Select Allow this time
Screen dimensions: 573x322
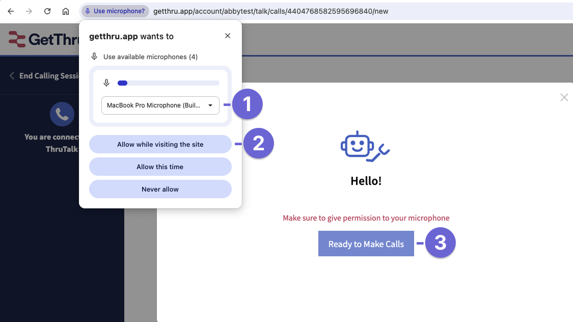click(x=160, y=167)
